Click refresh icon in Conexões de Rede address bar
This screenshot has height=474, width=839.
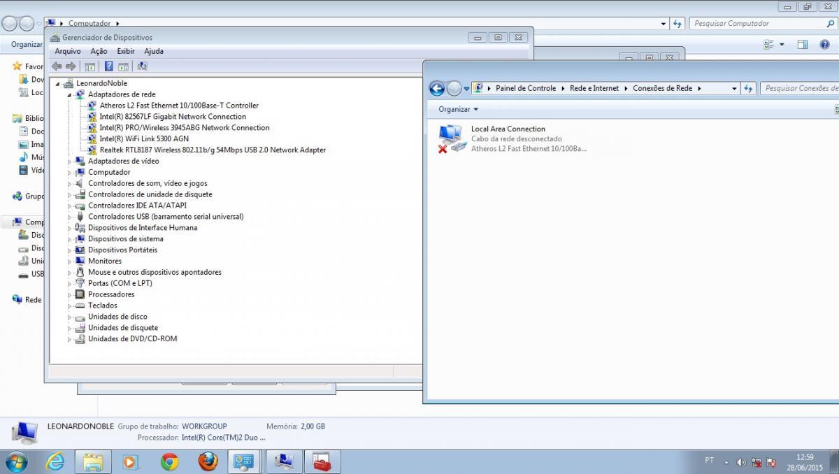click(x=749, y=88)
